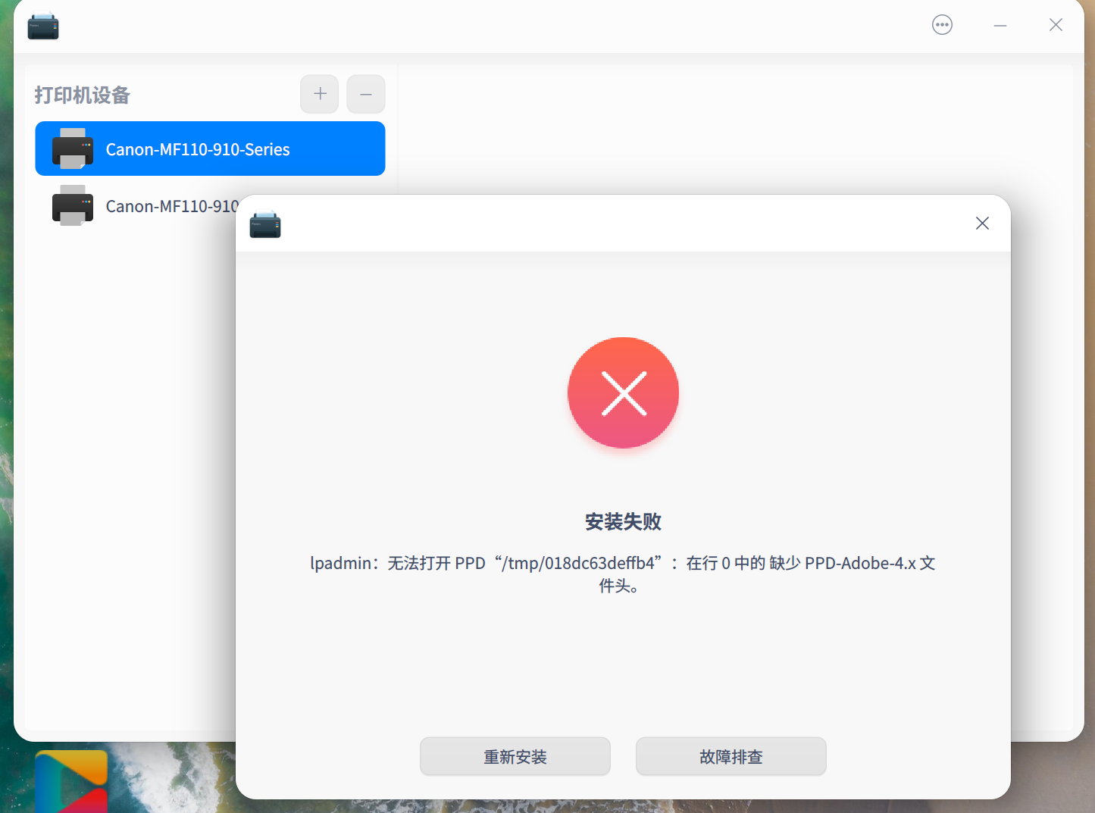The height and width of the screenshot is (813, 1095).
Task: Minimize the printer manager window
Action: pyautogui.click(x=1000, y=24)
